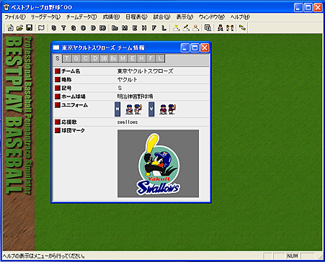The height and width of the screenshot is (262, 325).
Task: Click the first yellow player toolbar icon
Action: click(176, 28)
